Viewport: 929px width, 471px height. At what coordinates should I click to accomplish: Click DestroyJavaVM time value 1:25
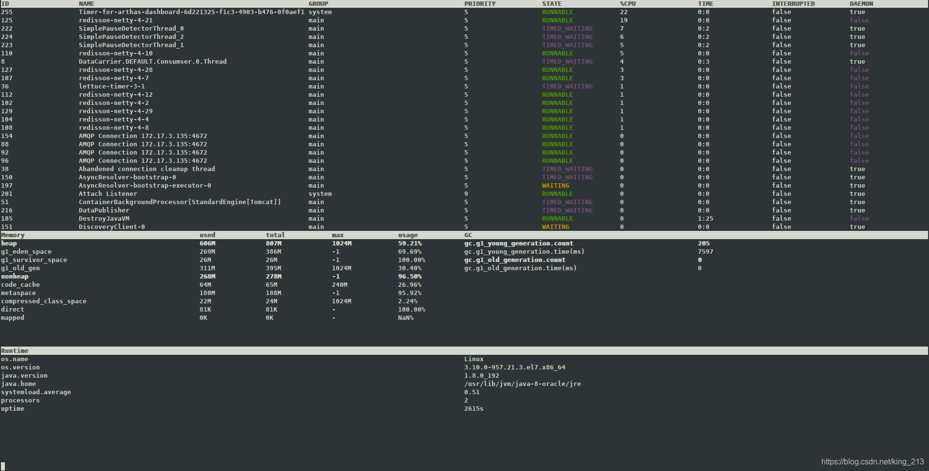pos(706,219)
